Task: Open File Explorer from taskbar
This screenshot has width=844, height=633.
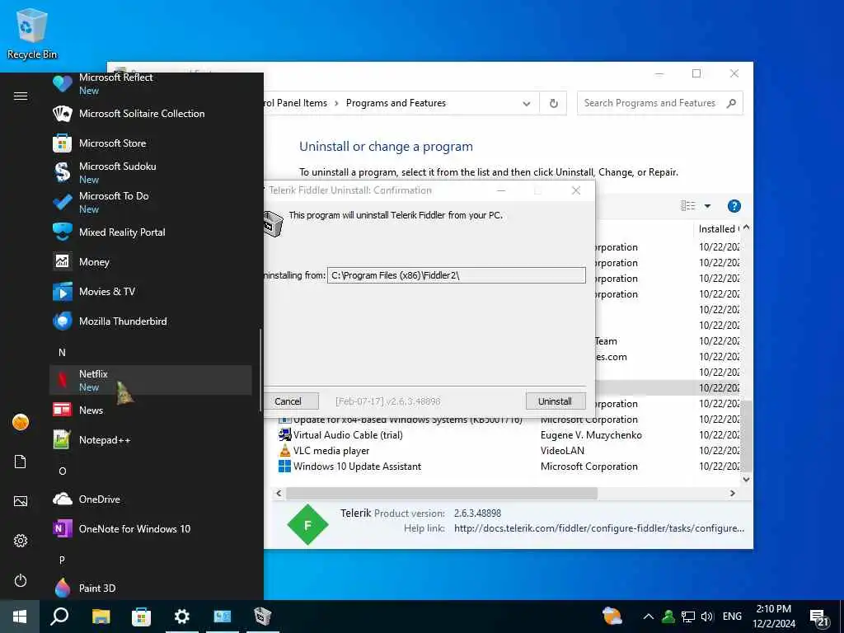Action: [101, 617]
